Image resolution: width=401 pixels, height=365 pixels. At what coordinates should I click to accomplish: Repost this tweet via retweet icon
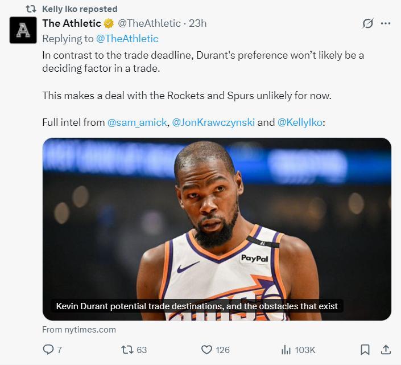point(127,349)
